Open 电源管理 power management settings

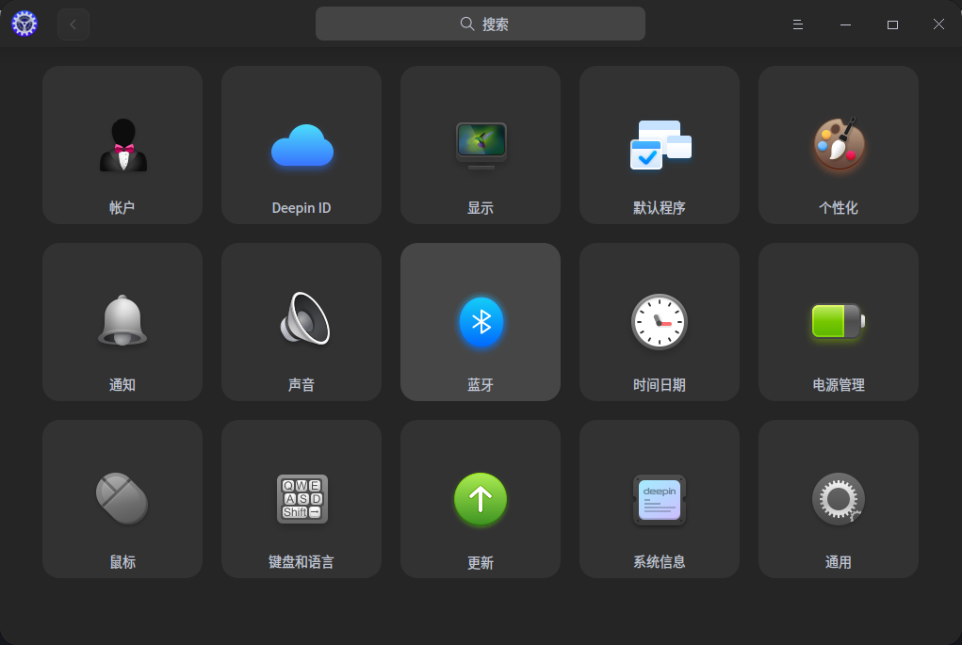click(839, 322)
